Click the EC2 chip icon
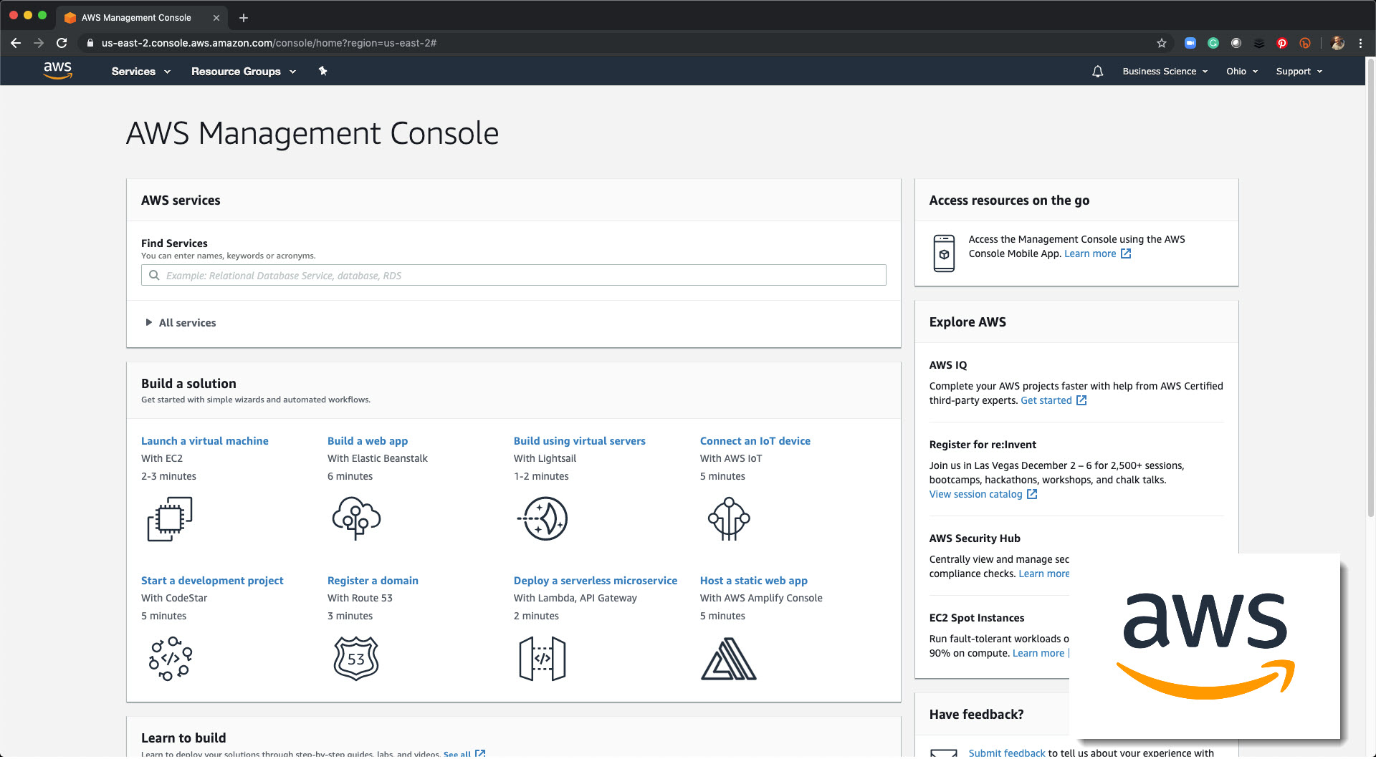Screen dimensions: 1376x759 (170, 518)
